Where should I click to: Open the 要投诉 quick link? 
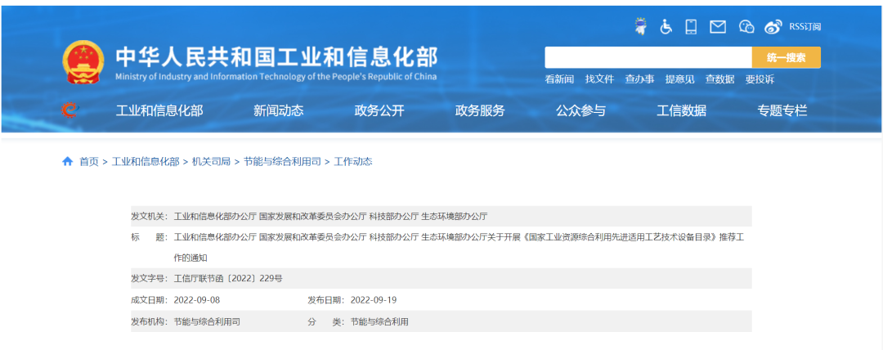point(760,79)
